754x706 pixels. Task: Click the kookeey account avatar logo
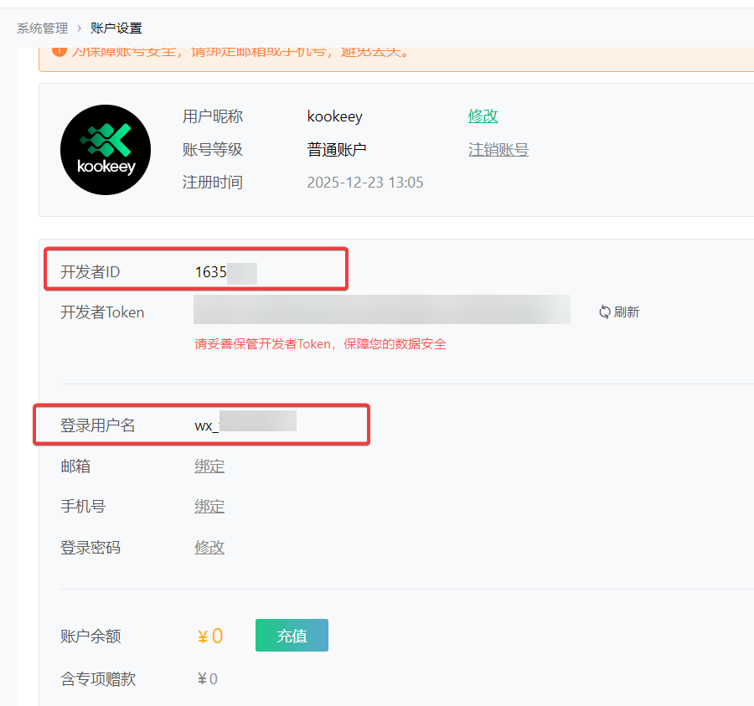pyautogui.click(x=106, y=149)
